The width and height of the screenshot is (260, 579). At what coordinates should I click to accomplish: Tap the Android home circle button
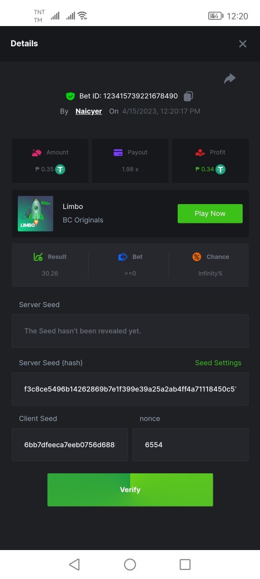(130, 565)
